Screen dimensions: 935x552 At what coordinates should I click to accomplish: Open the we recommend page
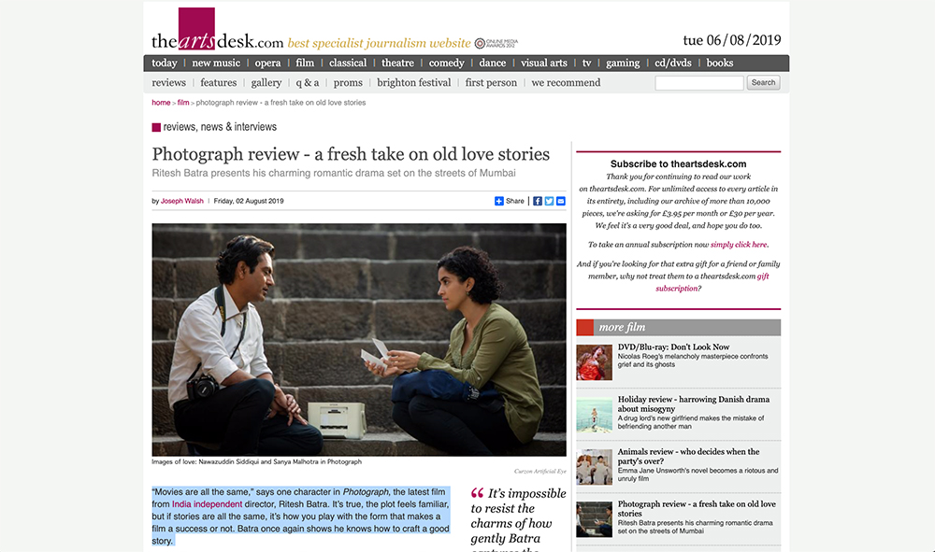pyautogui.click(x=566, y=83)
